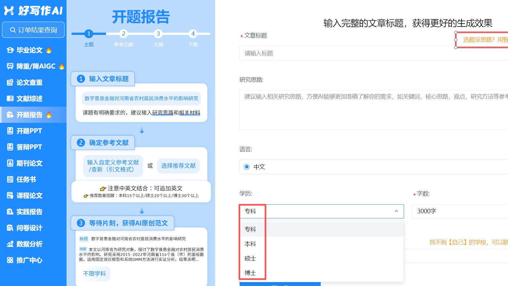Click the 论文查重 sidebar icon
This screenshot has height=286, width=508.
[10, 82]
